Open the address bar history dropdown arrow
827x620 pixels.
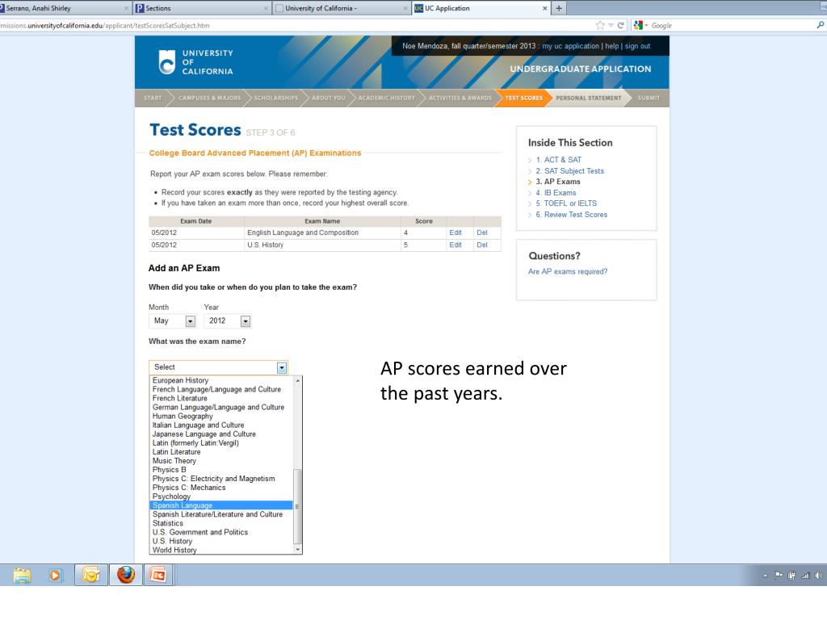(611, 25)
